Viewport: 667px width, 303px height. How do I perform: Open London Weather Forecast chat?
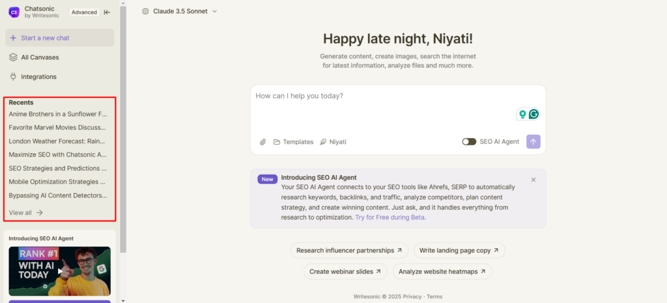[57, 141]
